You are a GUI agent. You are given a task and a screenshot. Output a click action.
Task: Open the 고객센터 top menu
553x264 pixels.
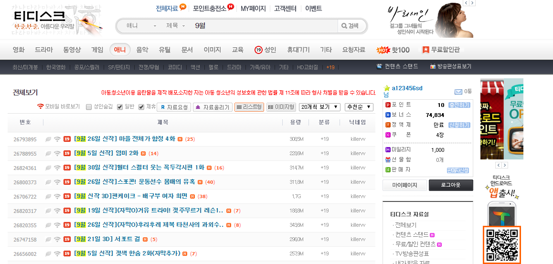285,9
